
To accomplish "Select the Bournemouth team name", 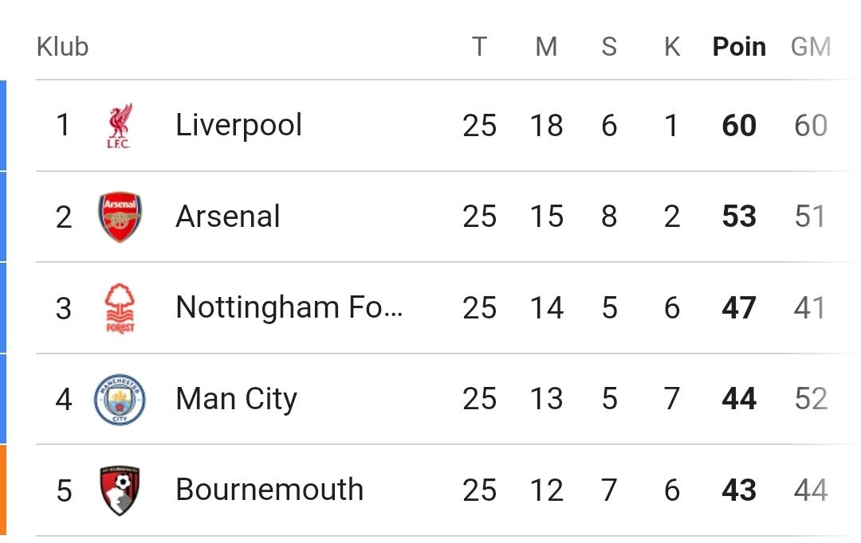I will tap(269, 490).
